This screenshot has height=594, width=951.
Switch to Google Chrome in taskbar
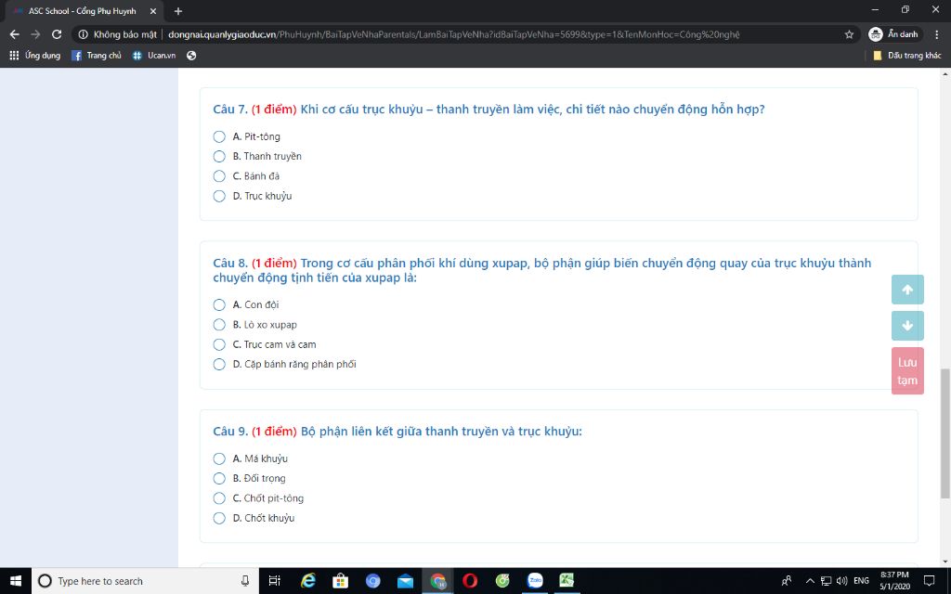tap(438, 581)
